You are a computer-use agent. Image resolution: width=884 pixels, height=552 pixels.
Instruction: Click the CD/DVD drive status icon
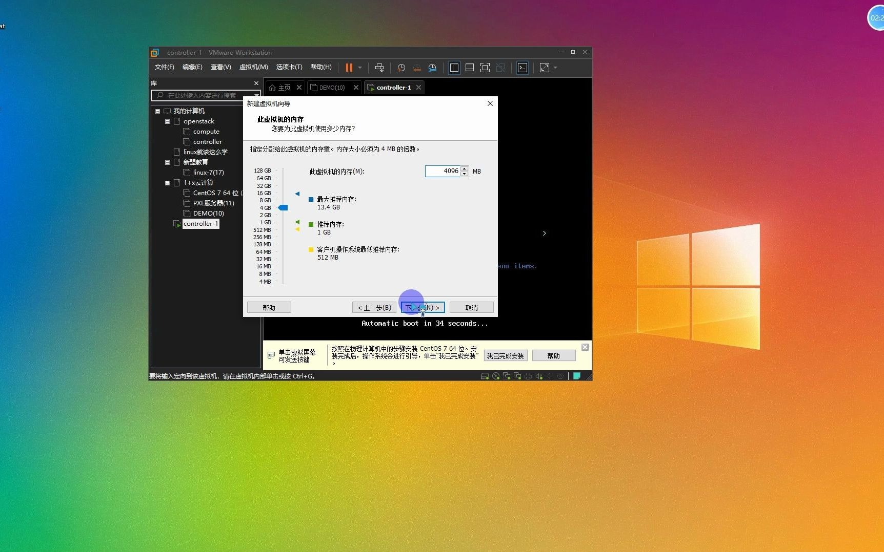point(496,376)
